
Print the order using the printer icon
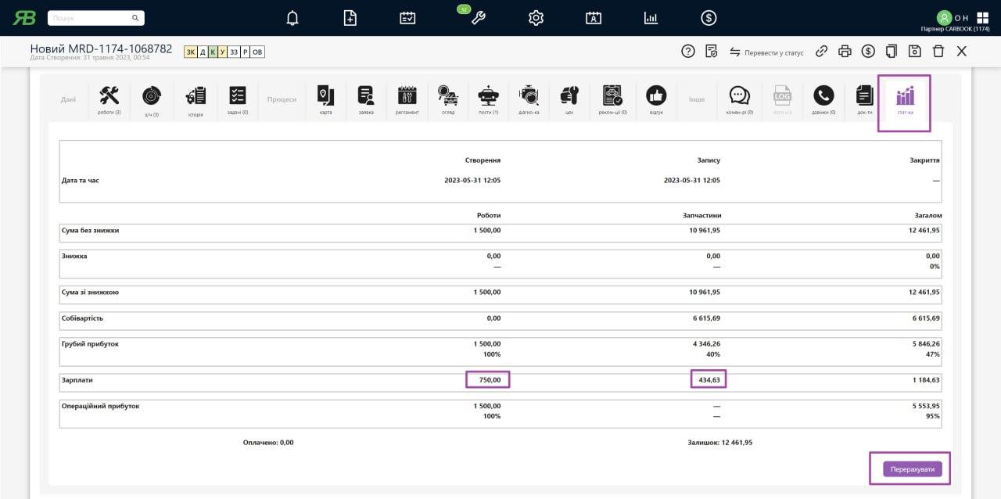point(845,52)
